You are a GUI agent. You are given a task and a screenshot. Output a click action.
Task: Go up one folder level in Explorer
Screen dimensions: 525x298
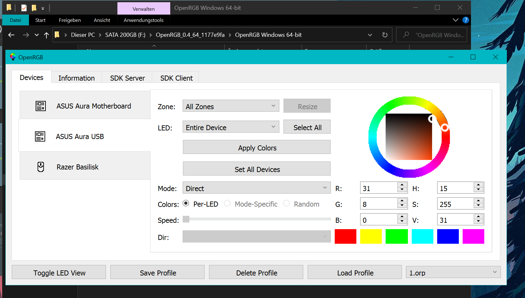point(46,35)
